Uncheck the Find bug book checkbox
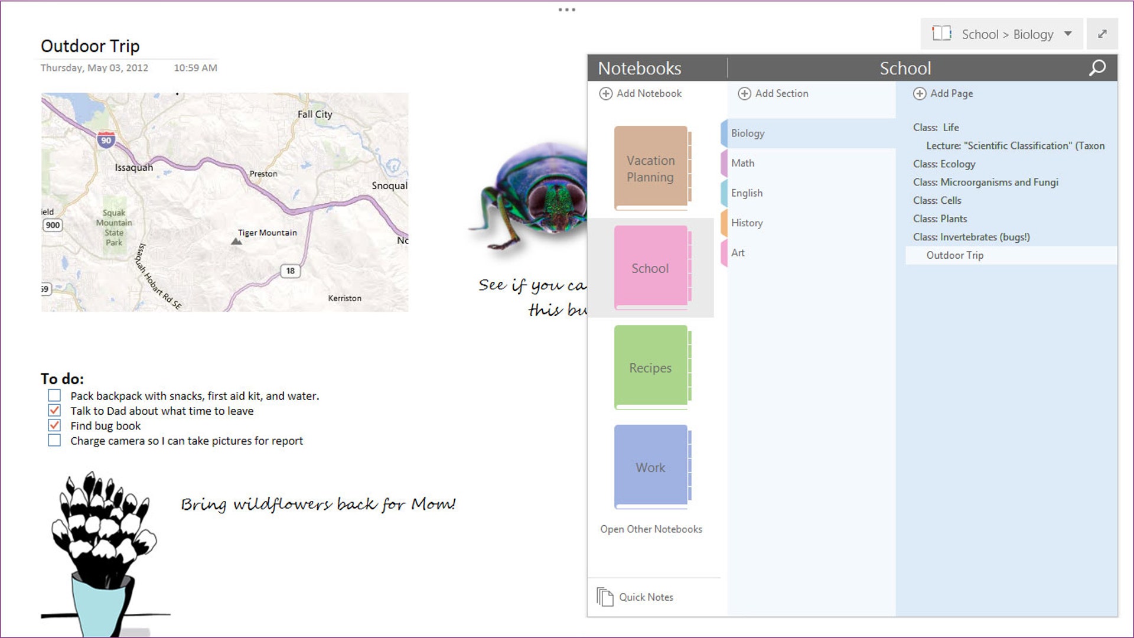1134x638 pixels. click(x=55, y=425)
